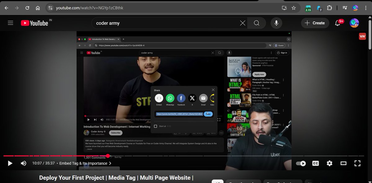Enter full screen mode
372x183 pixels.
click(357, 163)
